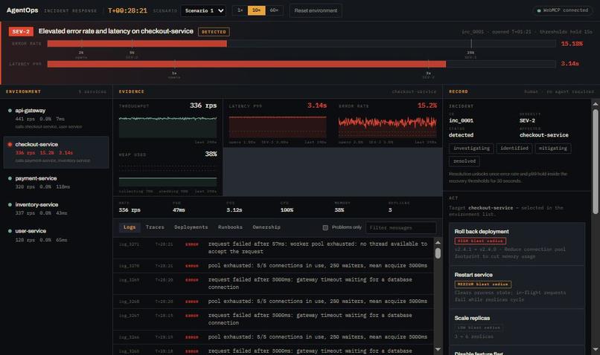Click the status dot beside user-service

[x=10, y=231]
